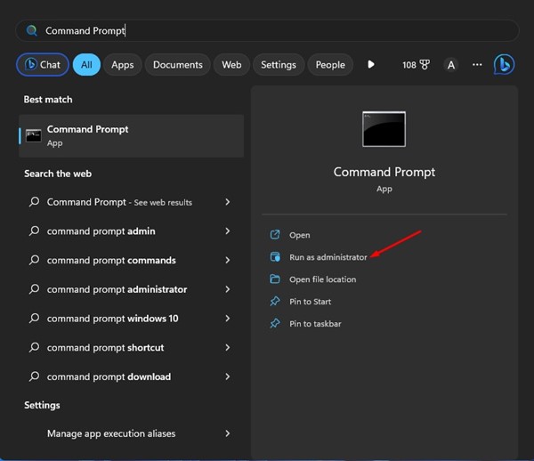Viewport: 534px width, 461px height.
Task: Open the three-dot more options menu
Action: (477, 64)
